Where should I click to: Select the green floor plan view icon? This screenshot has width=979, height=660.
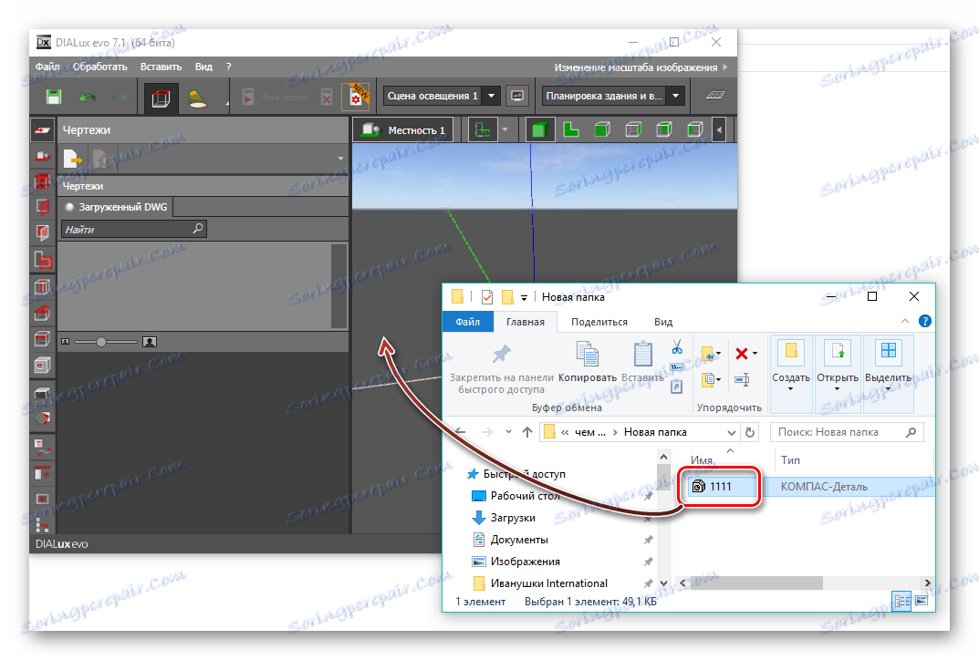[x=570, y=129]
